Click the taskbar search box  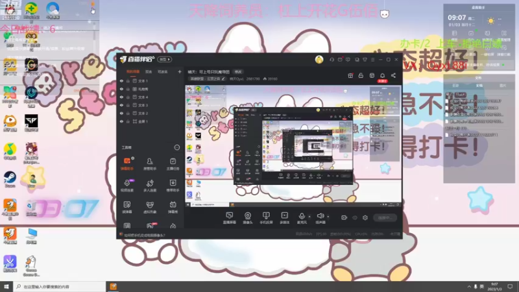(60, 287)
